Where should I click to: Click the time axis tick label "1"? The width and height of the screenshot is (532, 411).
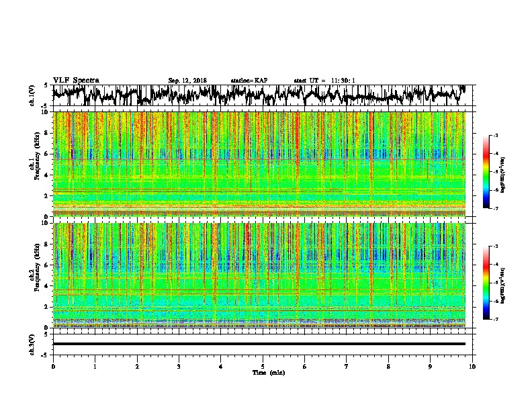pyautogui.click(x=95, y=367)
